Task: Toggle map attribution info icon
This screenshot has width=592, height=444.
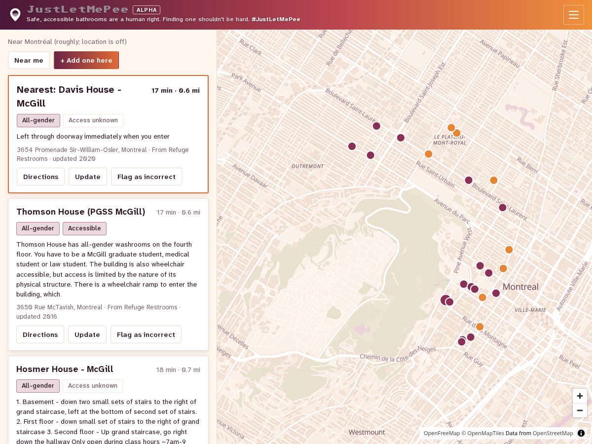Action: click(x=581, y=433)
